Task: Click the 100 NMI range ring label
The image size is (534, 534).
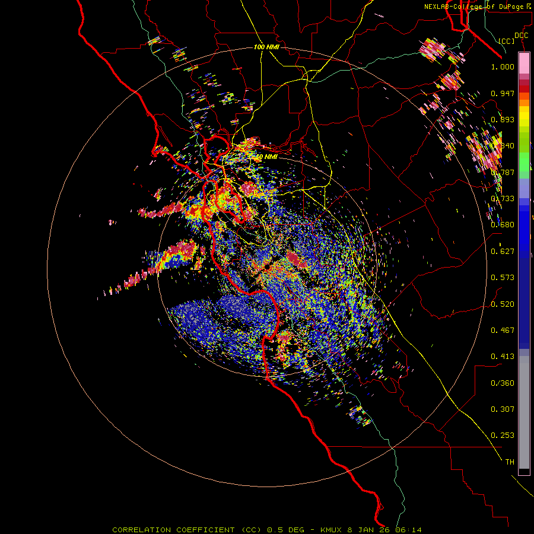Action: [266, 47]
